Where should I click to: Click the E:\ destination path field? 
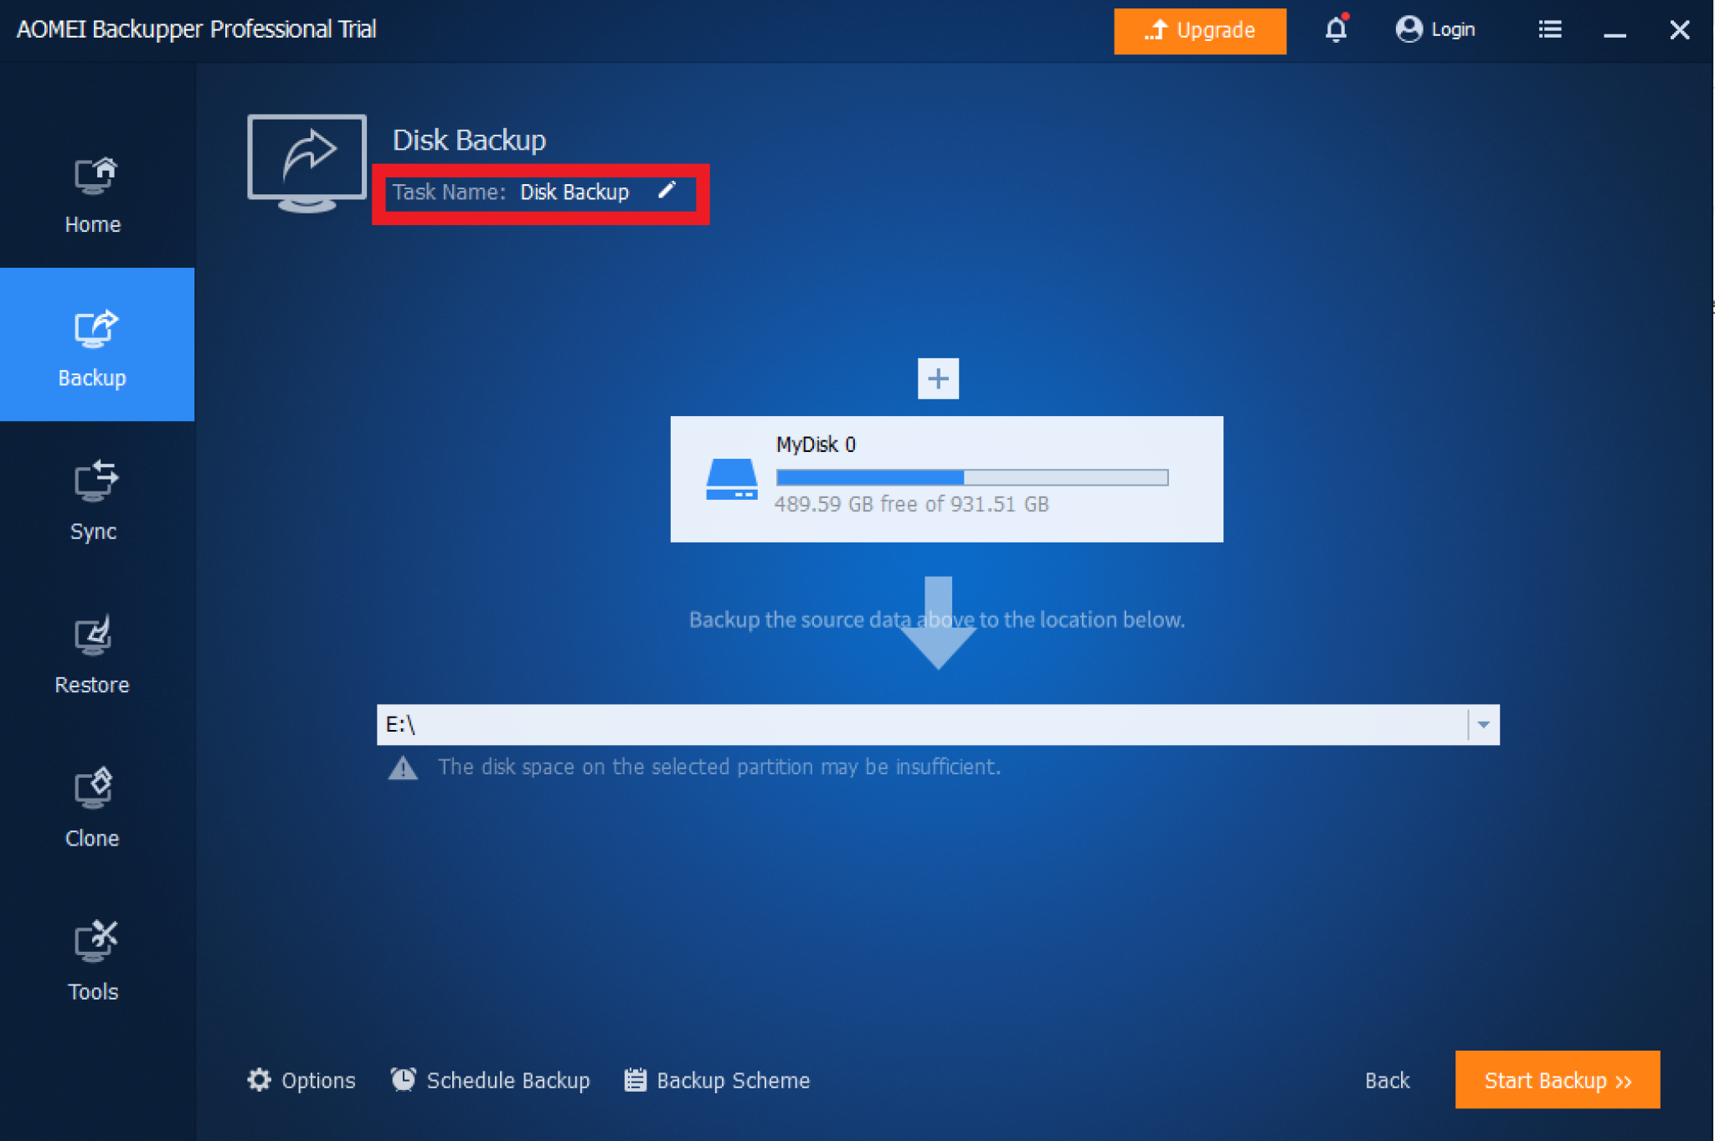(921, 724)
